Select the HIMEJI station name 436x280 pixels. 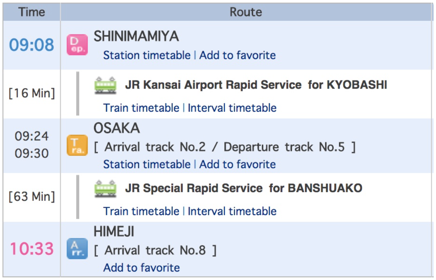[114, 232]
